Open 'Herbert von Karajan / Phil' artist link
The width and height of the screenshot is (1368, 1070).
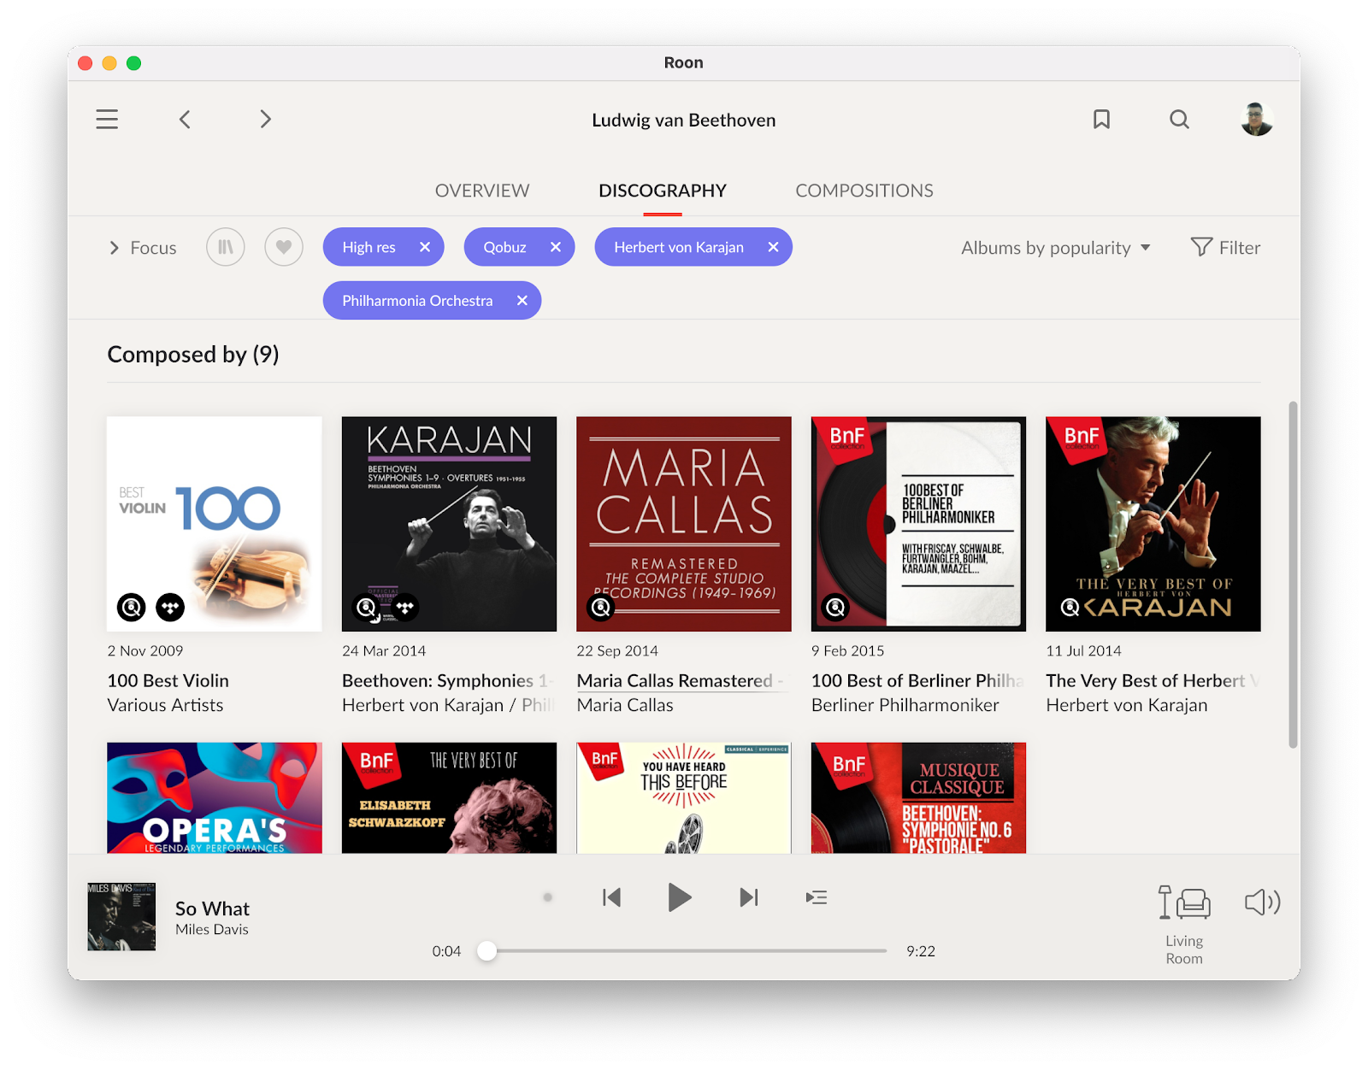tap(448, 705)
